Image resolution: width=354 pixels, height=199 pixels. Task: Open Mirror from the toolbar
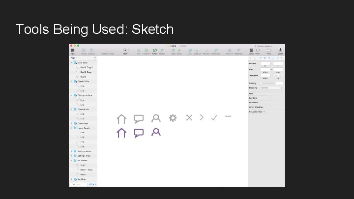tap(251, 50)
